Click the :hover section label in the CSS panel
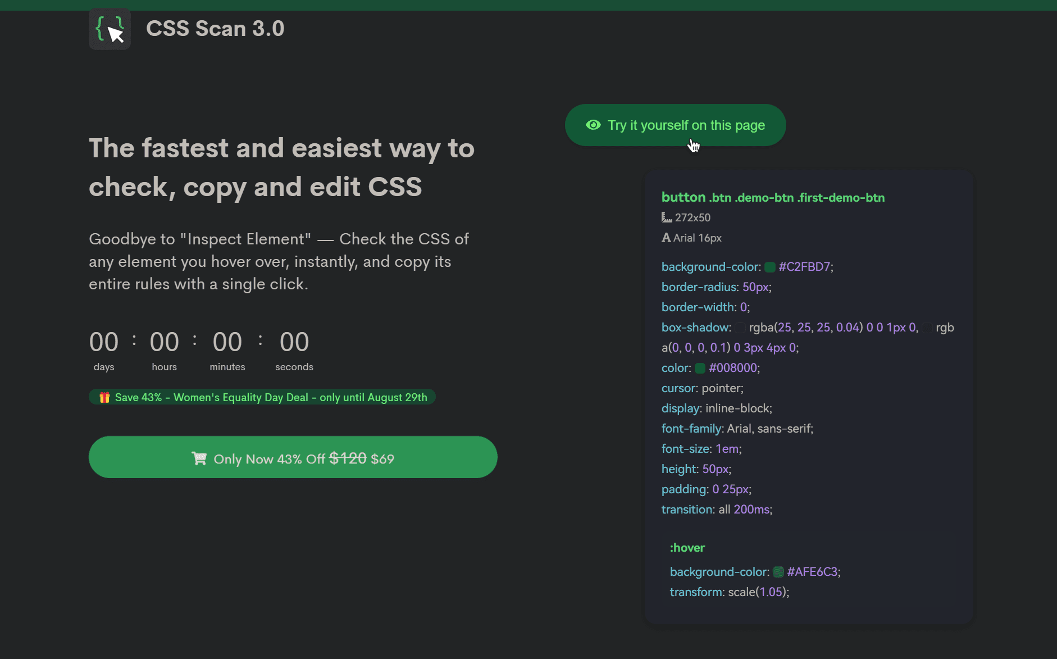Viewport: 1057px width, 659px height. pyautogui.click(x=687, y=547)
